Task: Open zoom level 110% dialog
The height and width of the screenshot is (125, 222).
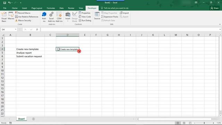Action: pyautogui.click(x=219, y=123)
